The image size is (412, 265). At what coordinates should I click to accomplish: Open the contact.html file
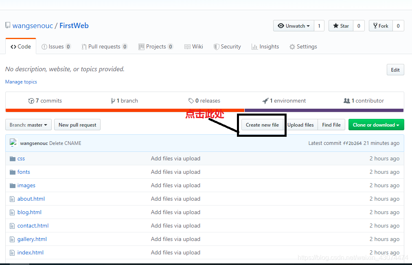click(x=33, y=226)
